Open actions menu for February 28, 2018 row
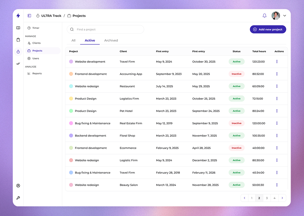Viewport: 304px width, 216px height. [x=277, y=173]
